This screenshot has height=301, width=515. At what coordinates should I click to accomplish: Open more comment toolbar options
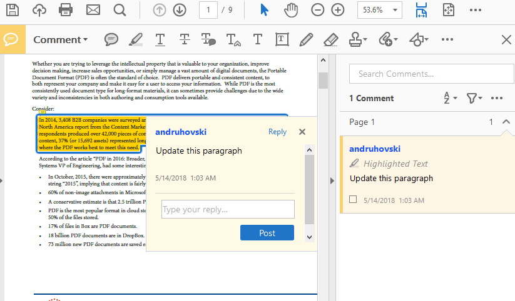pos(447,40)
